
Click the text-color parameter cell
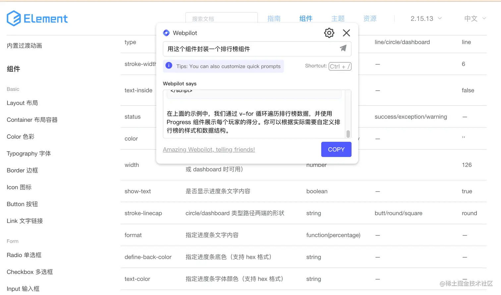[x=137, y=279]
